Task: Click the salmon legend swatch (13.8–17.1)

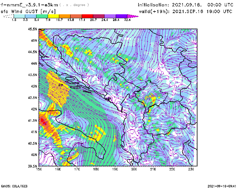Action: [76, 16]
